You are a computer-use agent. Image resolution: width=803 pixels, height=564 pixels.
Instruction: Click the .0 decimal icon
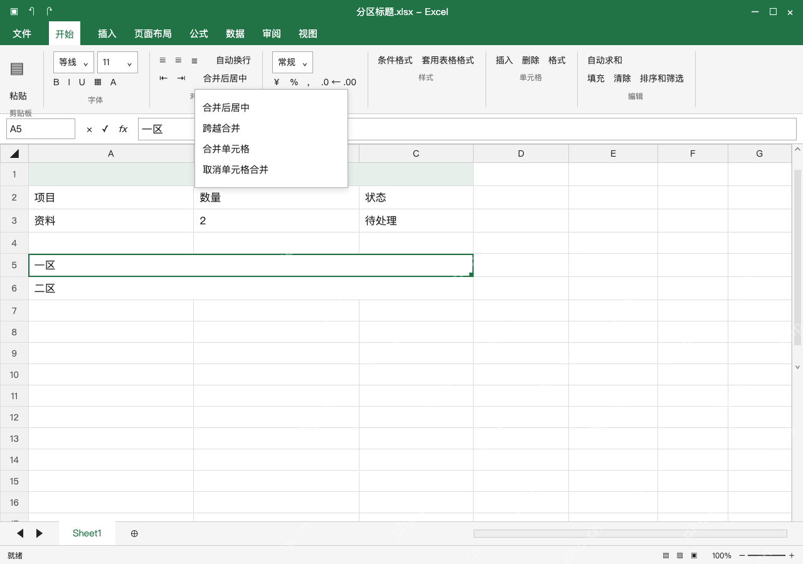tap(324, 82)
